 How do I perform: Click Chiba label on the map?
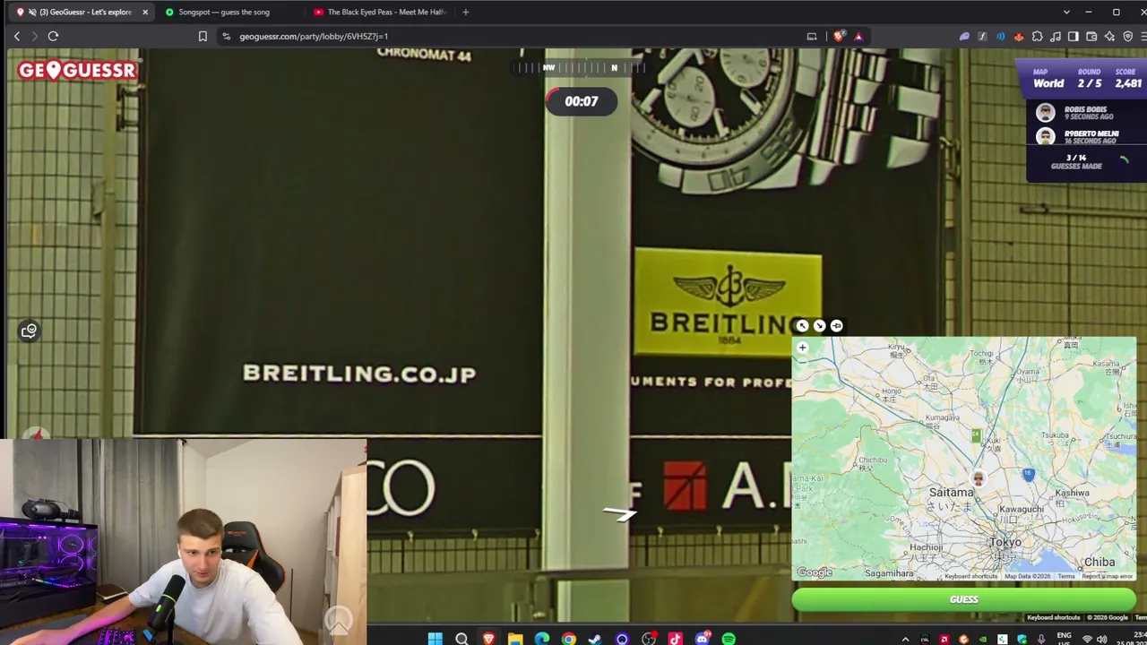[x=1100, y=562]
